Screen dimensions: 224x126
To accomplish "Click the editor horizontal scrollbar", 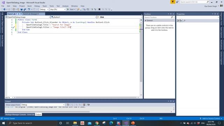I will coord(76,97).
